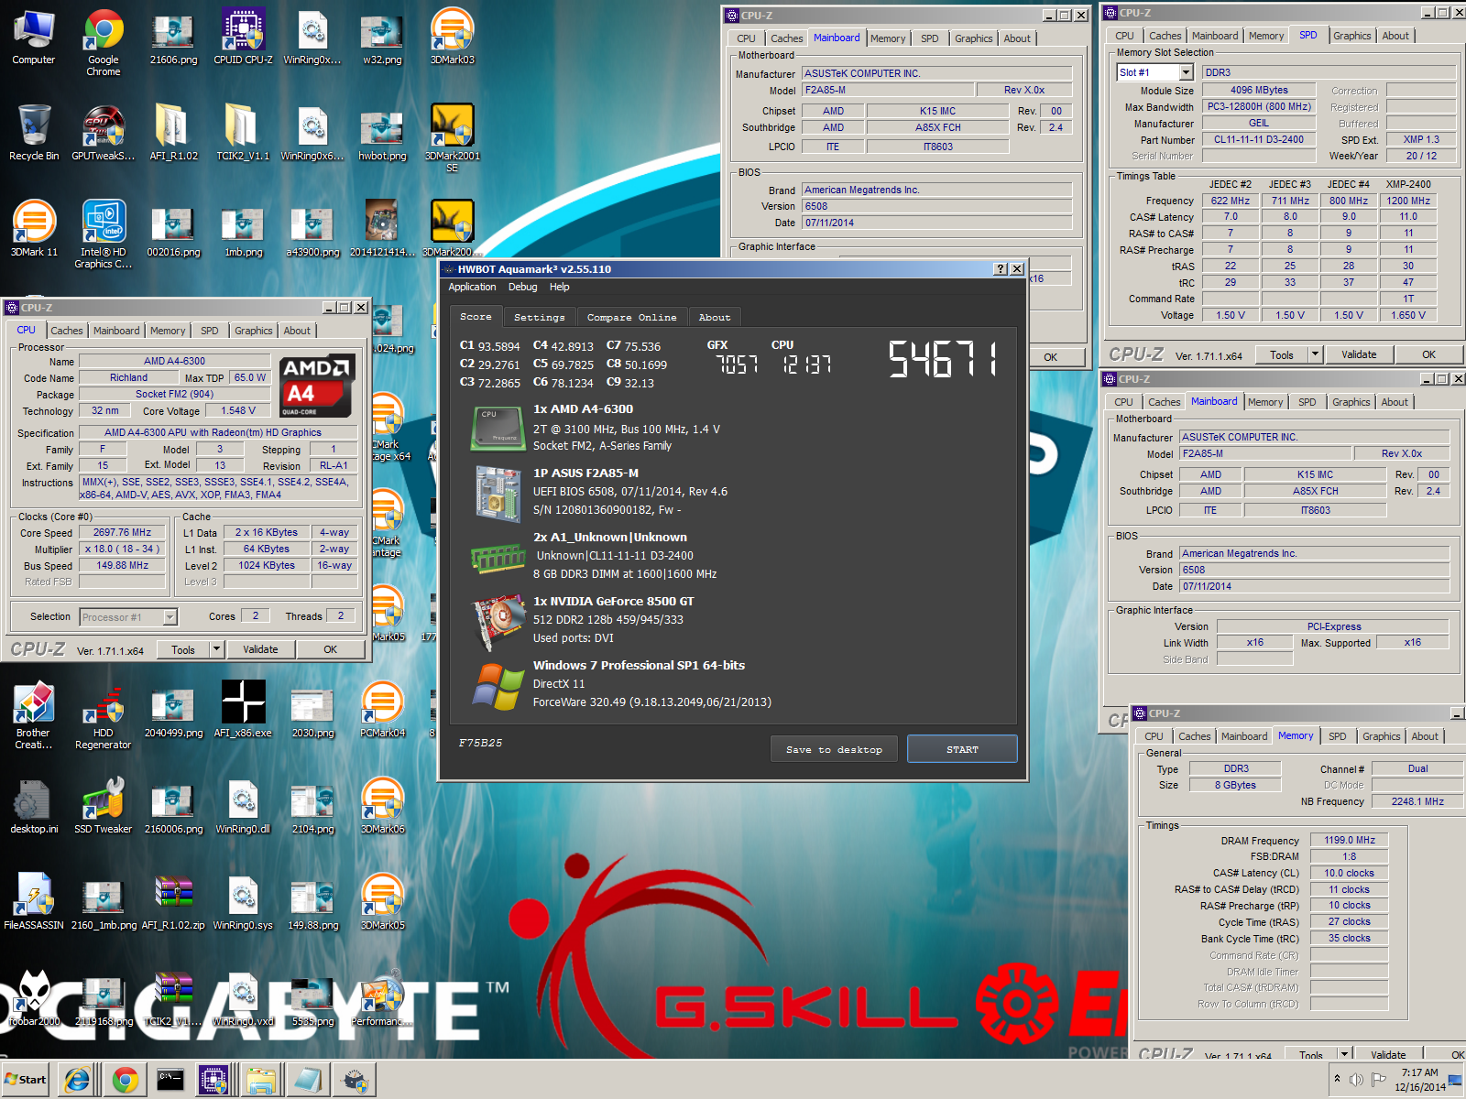Open Intel HD Graphics Control Panel shortcut
Screen dimensions: 1466x1099
point(104,235)
